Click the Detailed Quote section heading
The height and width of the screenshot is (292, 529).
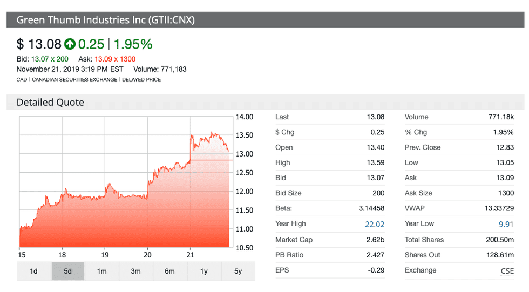coord(50,102)
